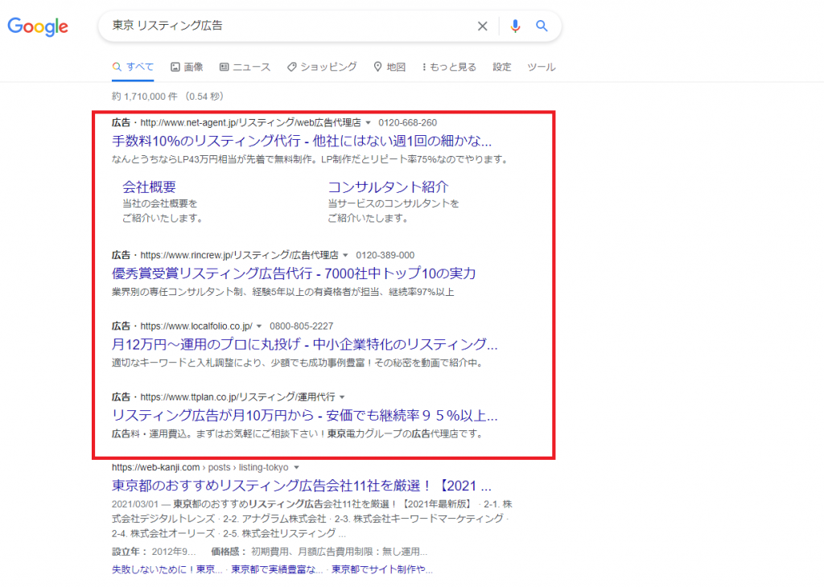
Task: Open dropdown arrow beside rincrew.jp ad URL
Action: [x=345, y=255]
